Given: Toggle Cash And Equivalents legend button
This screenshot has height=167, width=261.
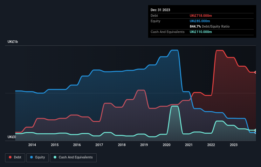Looking at the screenshot, I should 73,157.
